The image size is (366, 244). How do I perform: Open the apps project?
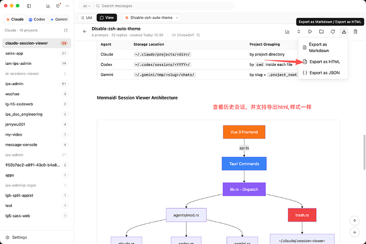[37, 175]
